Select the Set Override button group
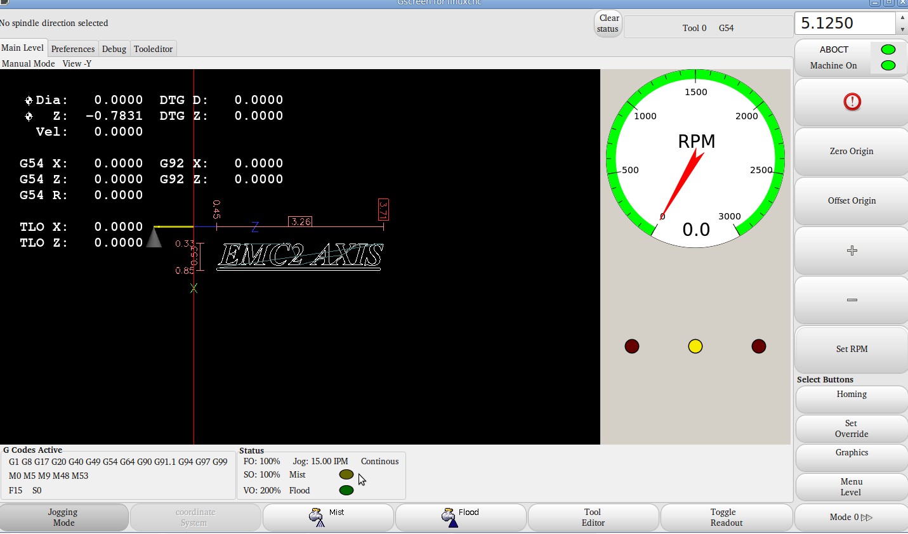The width and height of the screenshot is (908, 534). click(x=852, y=429)
